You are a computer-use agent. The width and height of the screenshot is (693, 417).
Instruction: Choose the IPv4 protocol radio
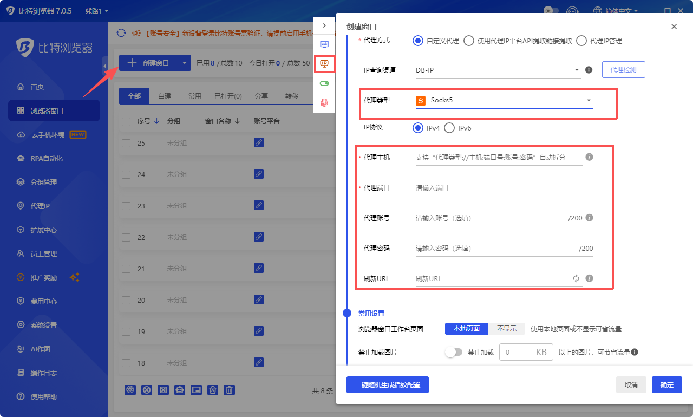click(417, 128)
